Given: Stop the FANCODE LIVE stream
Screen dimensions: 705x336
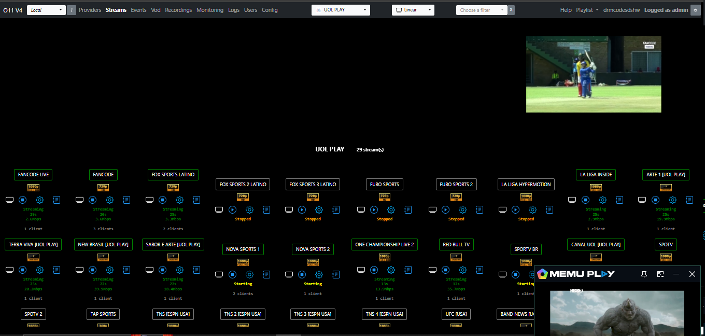Looking at the screenshot, I should (23, 200).
